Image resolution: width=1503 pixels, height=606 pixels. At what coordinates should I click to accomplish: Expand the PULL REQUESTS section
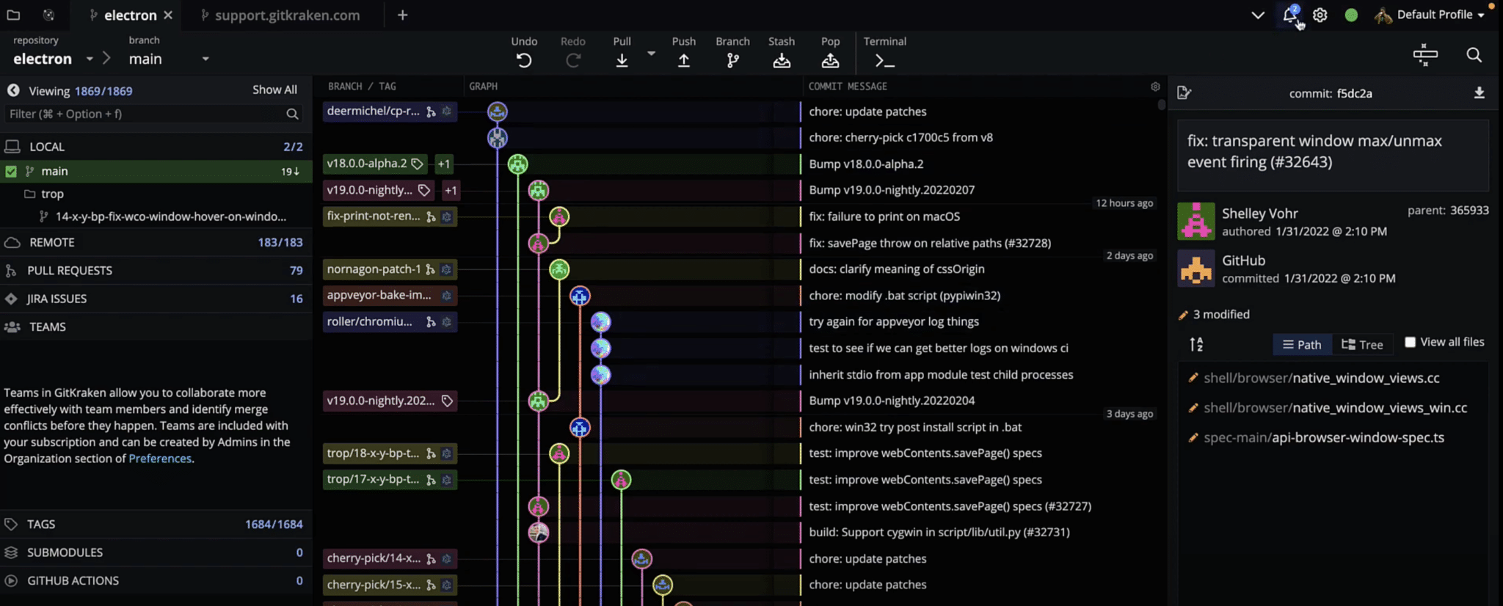coord(156,270)
